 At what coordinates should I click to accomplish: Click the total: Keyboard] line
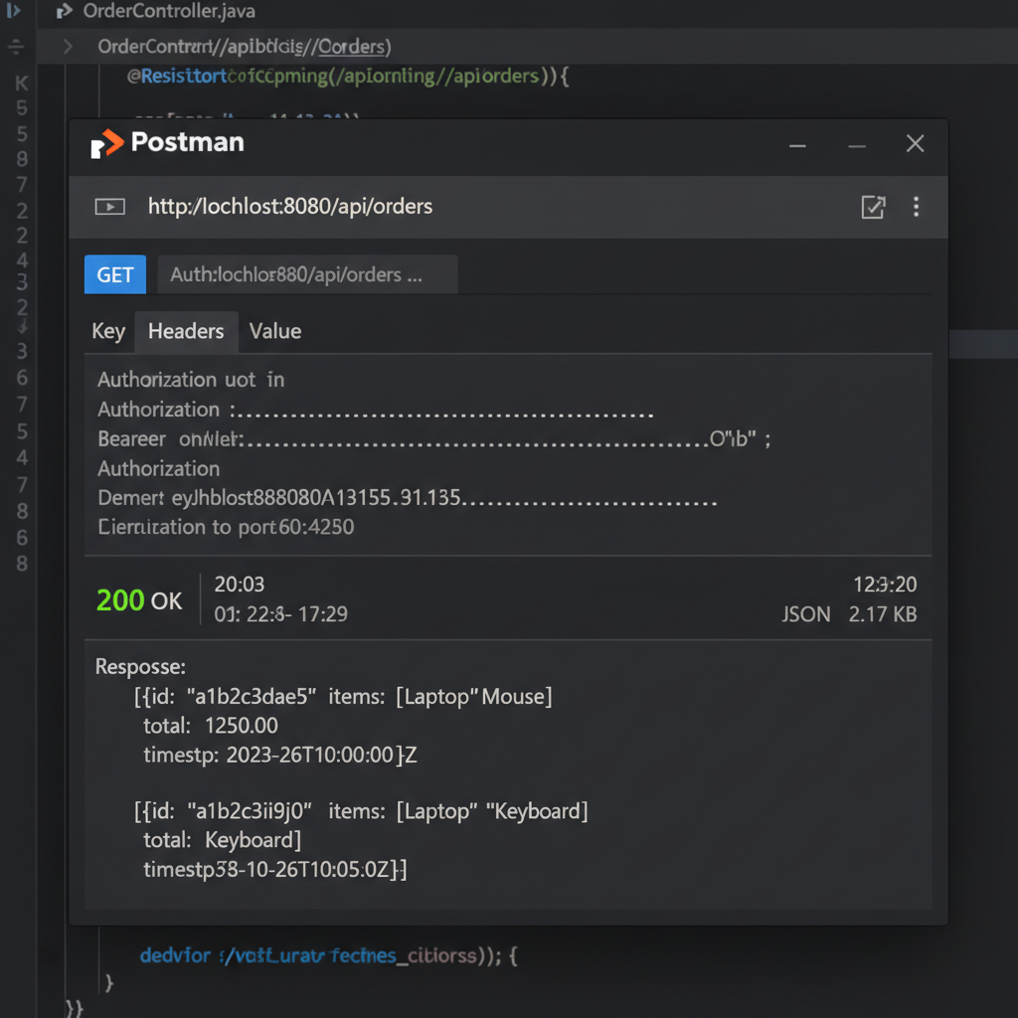pyautogui.click(x=222, y=840)
